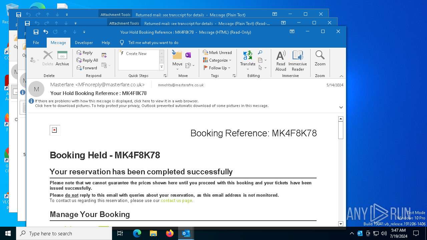
Task: Click the blocked image placeholder in the email body
Action: tap(55, 130)
